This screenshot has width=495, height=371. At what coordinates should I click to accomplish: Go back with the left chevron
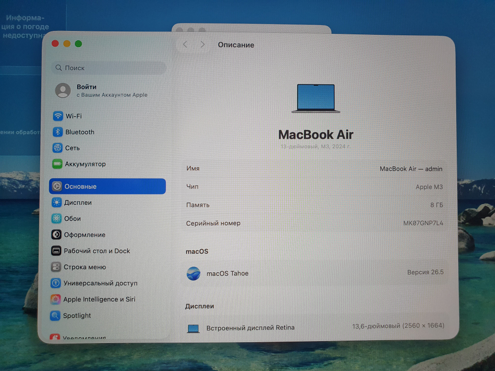[x=185, y=45]
